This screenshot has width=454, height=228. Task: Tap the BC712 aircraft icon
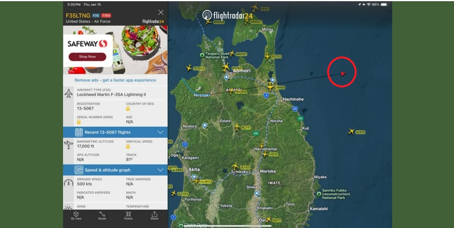267,56
